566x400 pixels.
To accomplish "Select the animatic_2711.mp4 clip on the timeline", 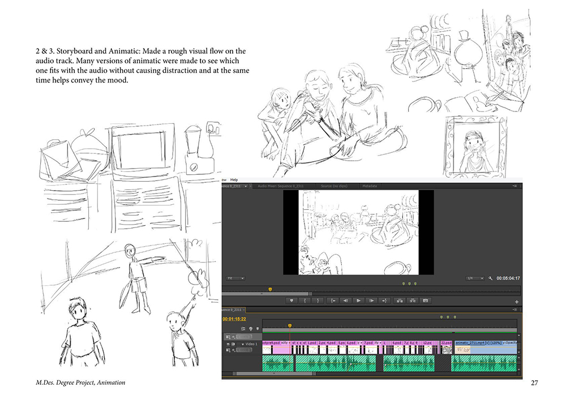I will [x=475, y=343].
